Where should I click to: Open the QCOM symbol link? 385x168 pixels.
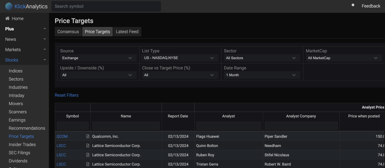tap(62, 136)
